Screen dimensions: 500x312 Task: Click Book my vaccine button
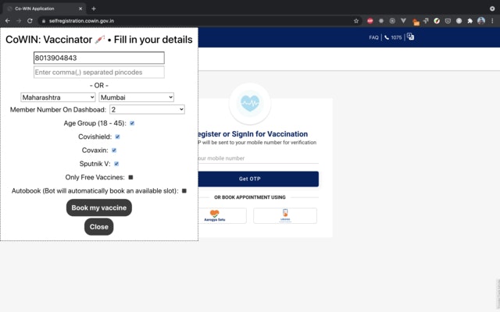pyautogui.click(x=99, y=207)
